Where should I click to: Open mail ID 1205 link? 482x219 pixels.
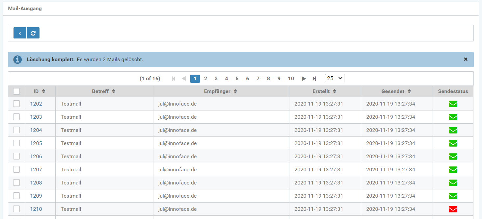click(36, 143)
